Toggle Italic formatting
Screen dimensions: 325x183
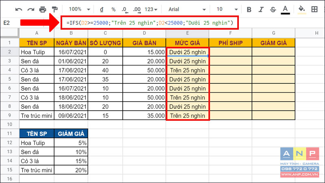point(261,9)
